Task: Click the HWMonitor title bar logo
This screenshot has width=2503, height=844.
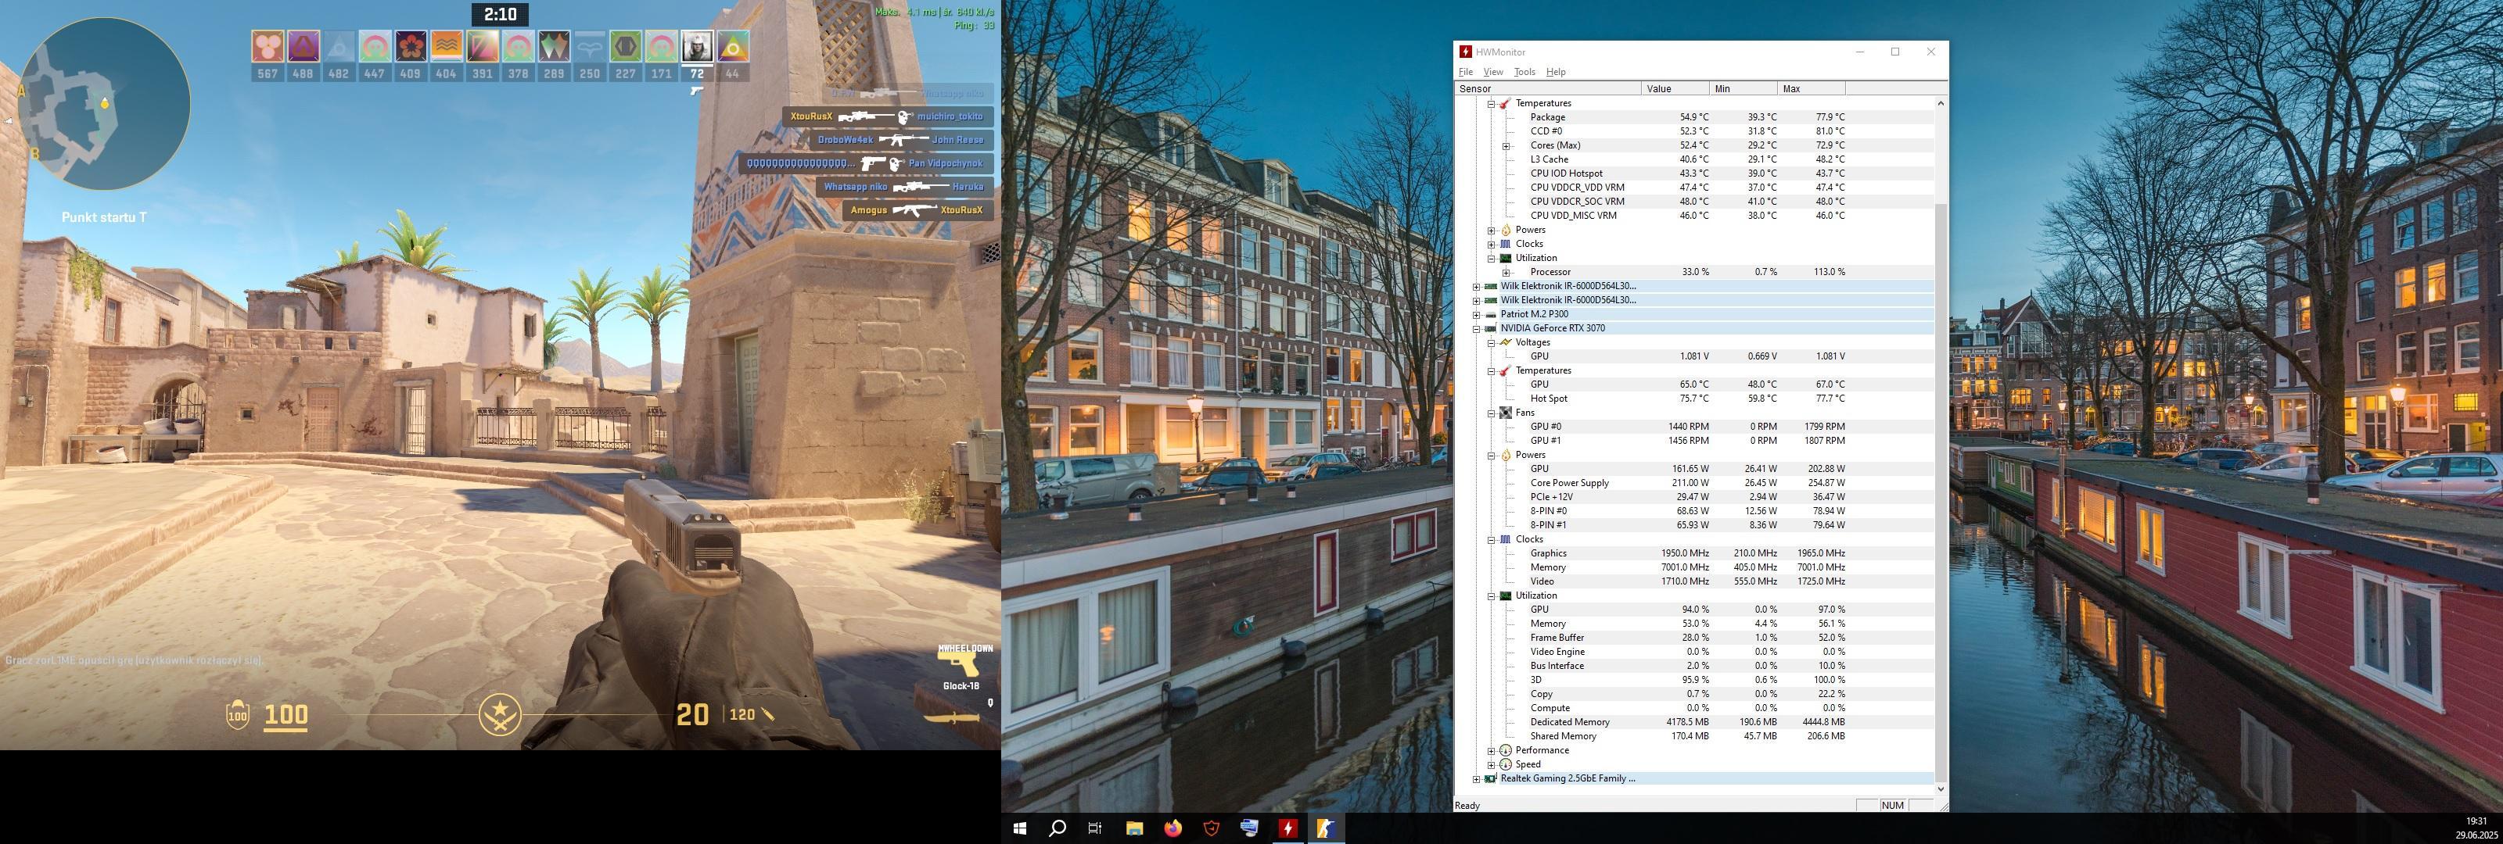Action: (1465, 52)
